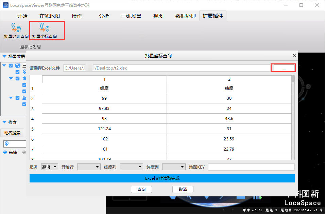Viewport: 325px width, 214px height.
Task: Open the 纬度列 dropdown
Action: [x=174, y=167]
